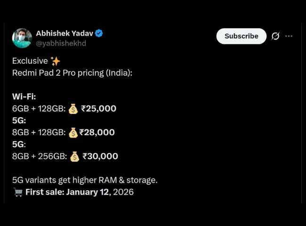Click money bag icon beside ₹28,000
306x226 pixels.
pyautogui.click(x=73, y=133)
